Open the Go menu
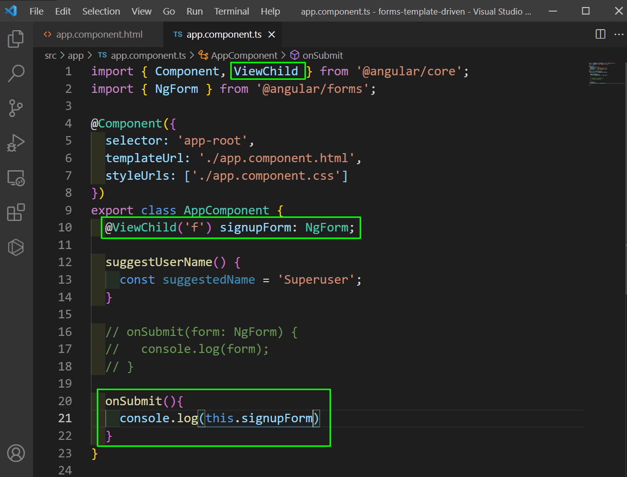627x477 pixels. point(169,11)
